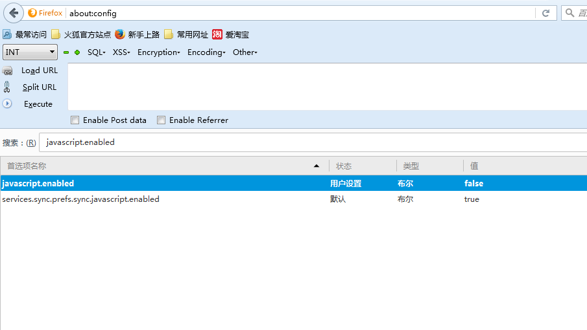
Task: Click the 搜索 preference search field
Action: [313, 142]
